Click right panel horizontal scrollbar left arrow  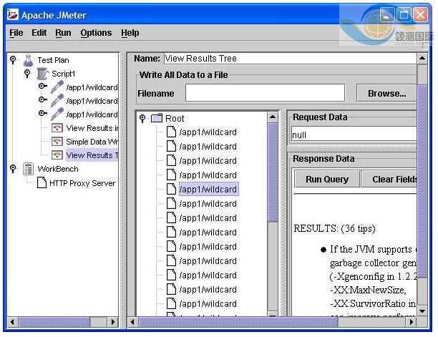point(132,322)
